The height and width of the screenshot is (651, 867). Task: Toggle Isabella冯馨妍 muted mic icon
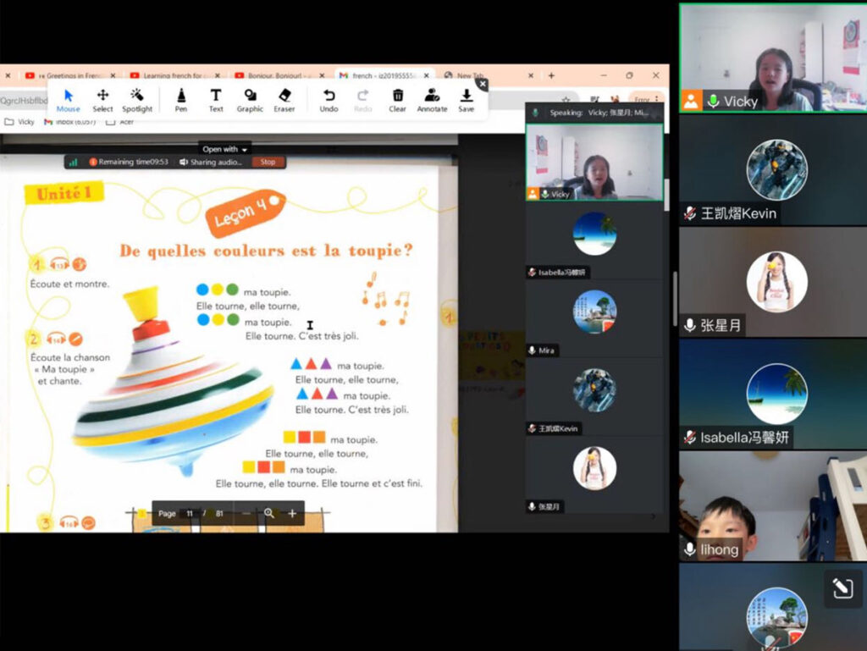tap(689, 438)
